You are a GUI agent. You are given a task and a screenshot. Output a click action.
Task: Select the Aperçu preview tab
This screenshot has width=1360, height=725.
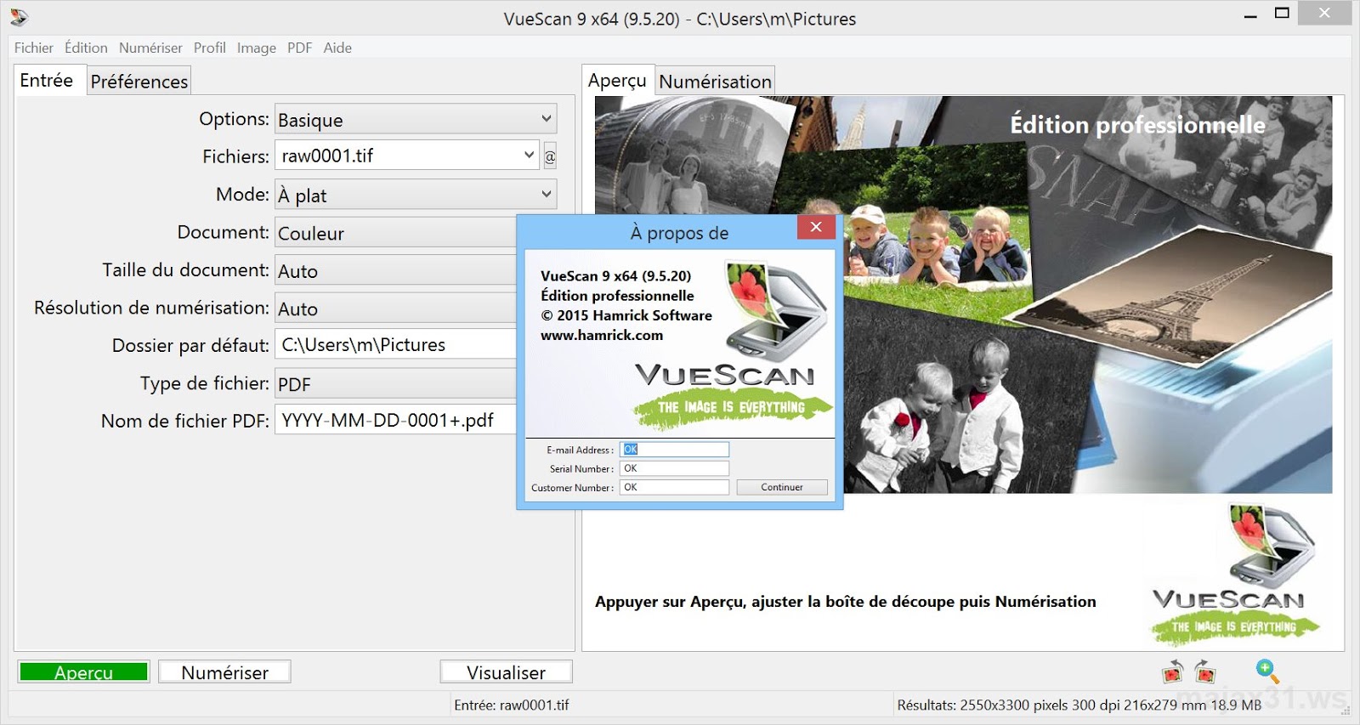click(618, 80)
